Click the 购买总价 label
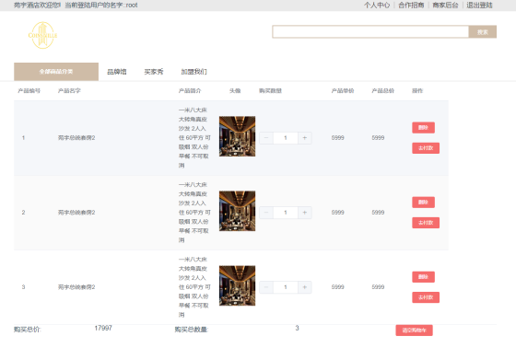The width and height of the screenshot is (516, 348). coord(28,330)
